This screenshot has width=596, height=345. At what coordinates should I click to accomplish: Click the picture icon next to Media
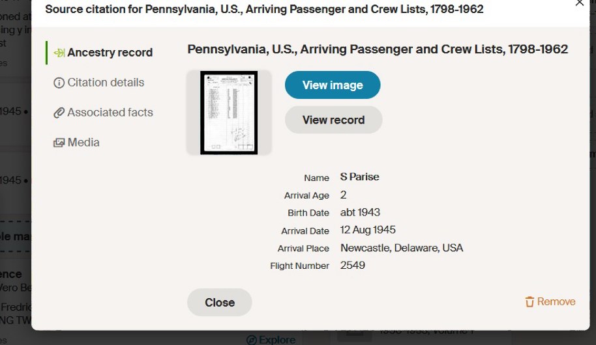(x=59, y=143)
